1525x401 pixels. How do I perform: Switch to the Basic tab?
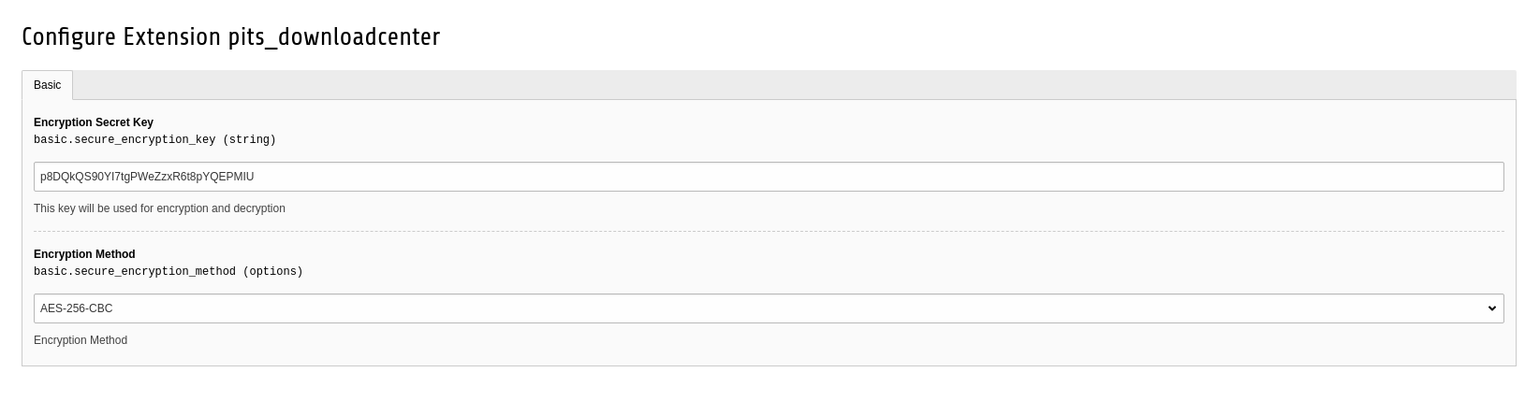47,85
